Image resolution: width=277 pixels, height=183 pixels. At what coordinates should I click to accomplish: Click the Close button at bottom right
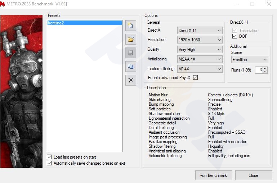coord(254,175)
